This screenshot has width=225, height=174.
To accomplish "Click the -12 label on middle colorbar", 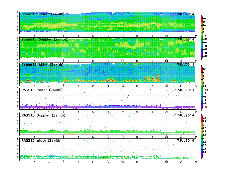I will (205, 107).
